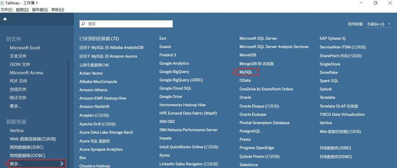Select Kyvos connector

pyautogui.click(x=165, y=155)
